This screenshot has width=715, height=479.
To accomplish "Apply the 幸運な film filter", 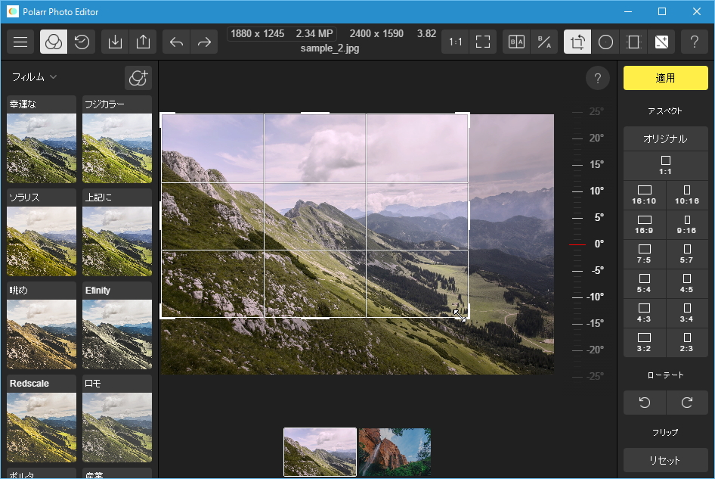I will pyautogui.click(x=42, y=139).
